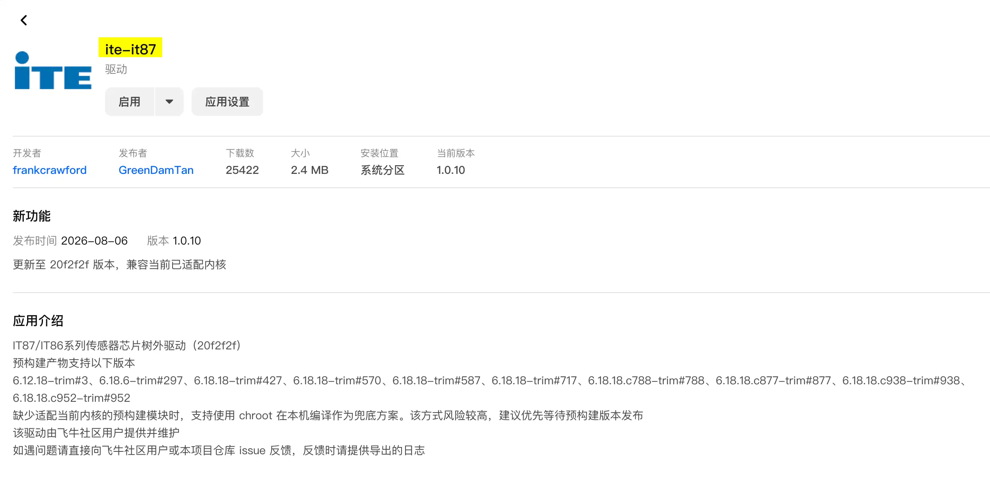Click the download count 25422
The height and width of the screenshot is (478, 990).
coord(242,170)
